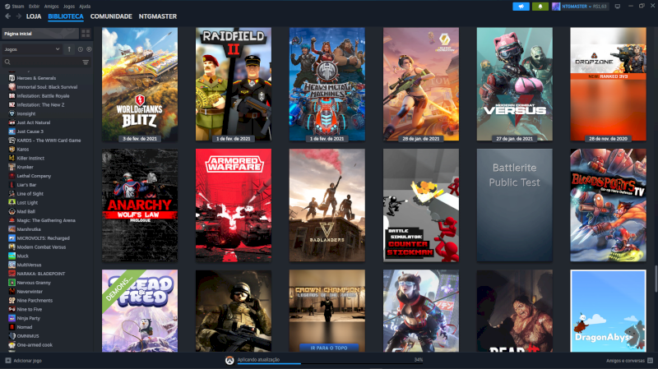Filter by recent activity clock icon

point(80,49)
